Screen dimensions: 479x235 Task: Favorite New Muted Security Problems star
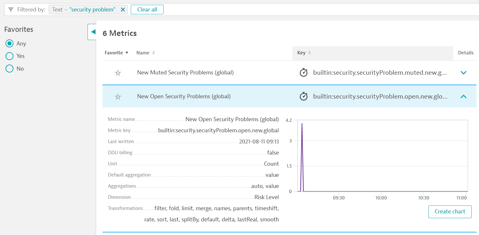click(x=118, y=73)
